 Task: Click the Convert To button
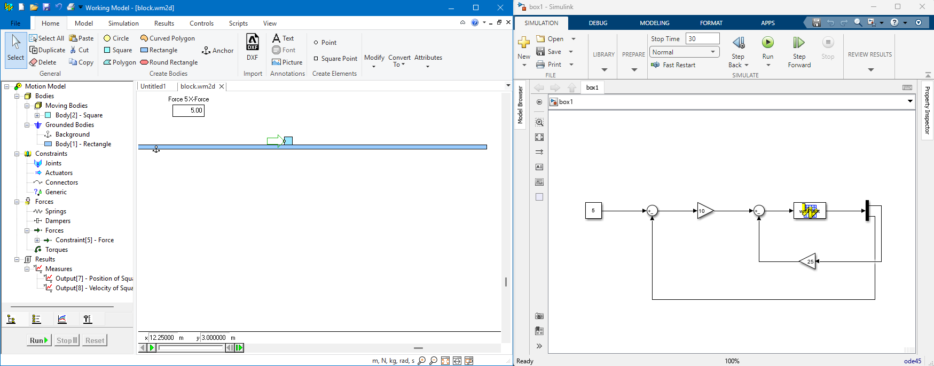[x=399, y=61]
